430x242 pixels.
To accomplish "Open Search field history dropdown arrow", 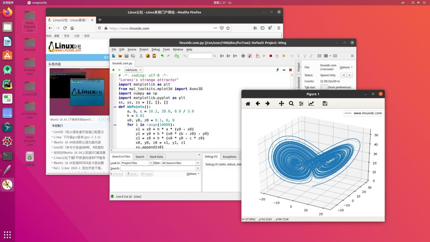I will pyautogui.click(x=198, y=168).
